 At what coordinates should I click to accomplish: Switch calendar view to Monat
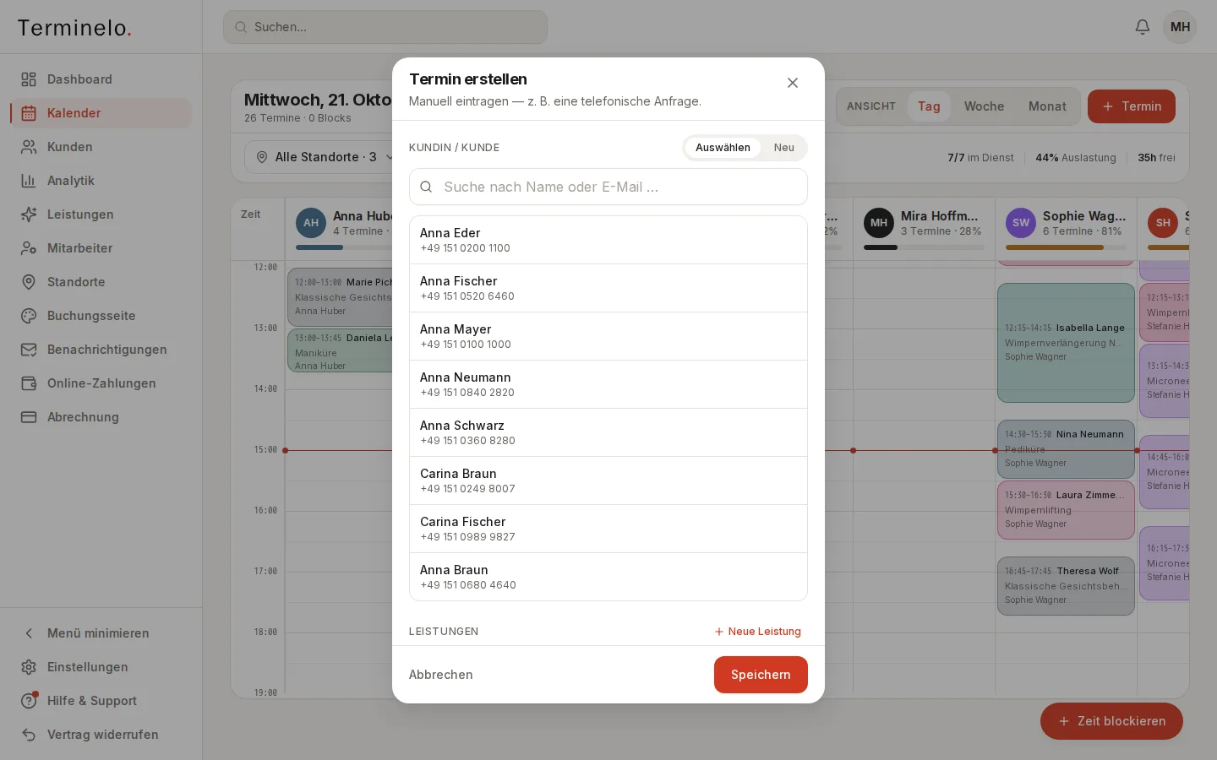1047,106
